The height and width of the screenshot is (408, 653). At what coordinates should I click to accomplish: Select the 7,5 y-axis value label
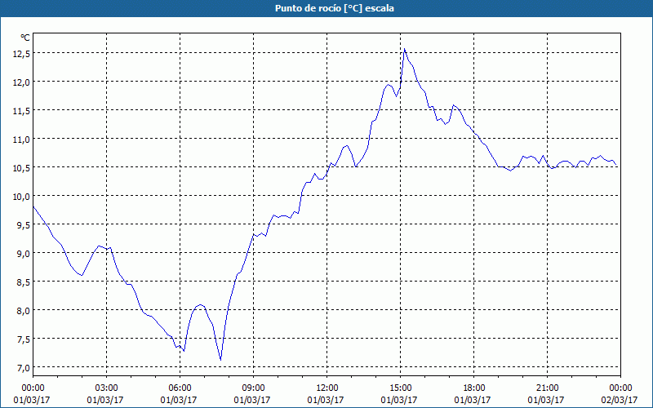tap(23, 339)
